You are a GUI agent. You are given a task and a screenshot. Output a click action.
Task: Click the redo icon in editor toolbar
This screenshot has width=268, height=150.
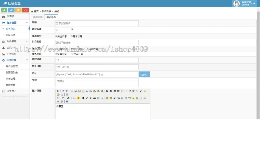click(x=67, y=91)
